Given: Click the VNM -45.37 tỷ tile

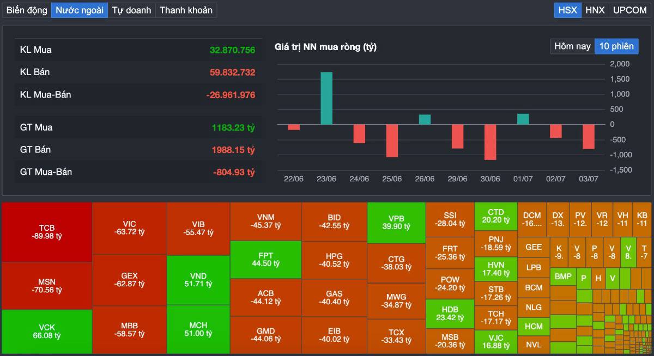Looking at the screenshot, I should (x=265, y=222).
